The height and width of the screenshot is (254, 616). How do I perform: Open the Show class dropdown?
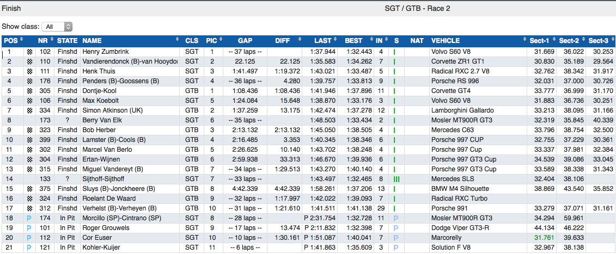point(59,26)
